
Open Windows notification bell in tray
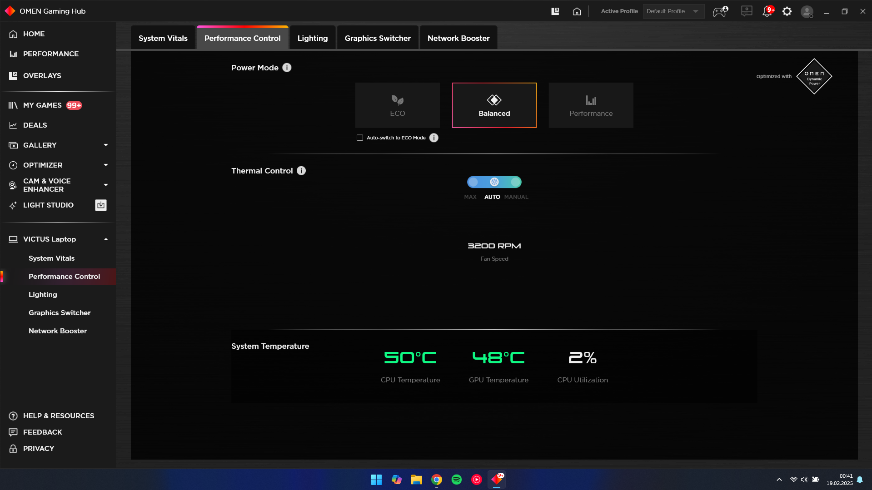click(860, 480)
